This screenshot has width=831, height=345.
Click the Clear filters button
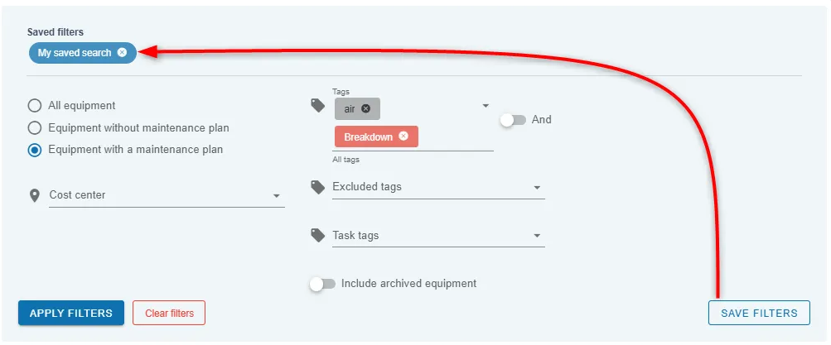click(169, 313)
